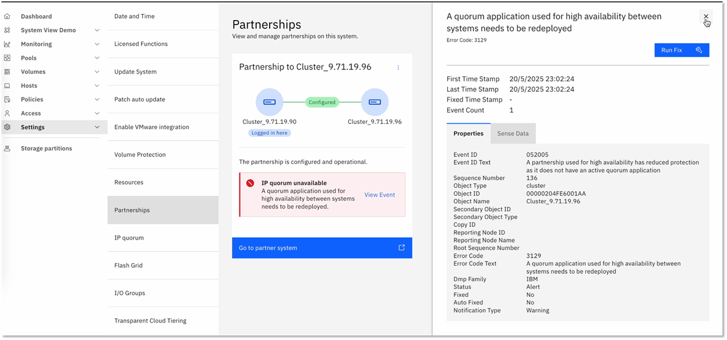The width and height of the screenshot is (727, 340).
Task: Switch to the Sense Data tab
Action: tap(513, 134)
